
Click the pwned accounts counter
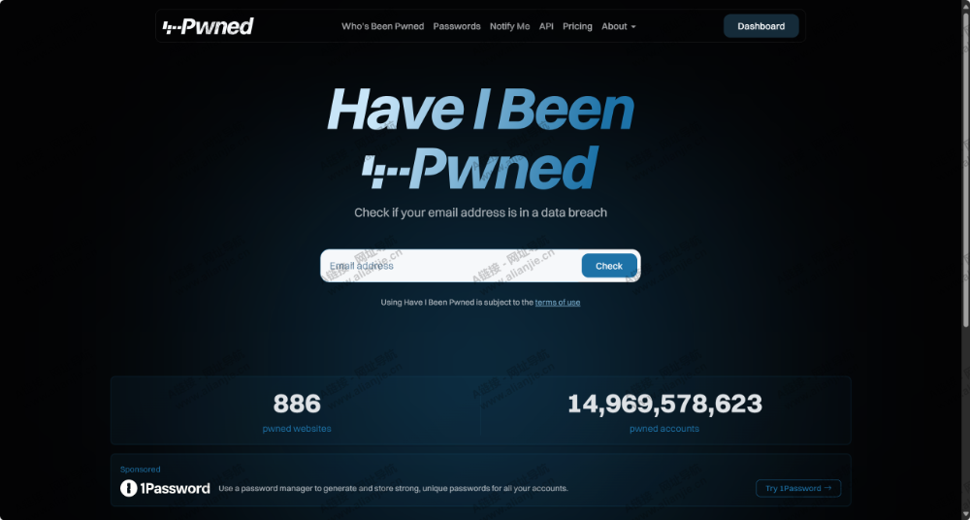pyautogui.click(x=664, y=411)
